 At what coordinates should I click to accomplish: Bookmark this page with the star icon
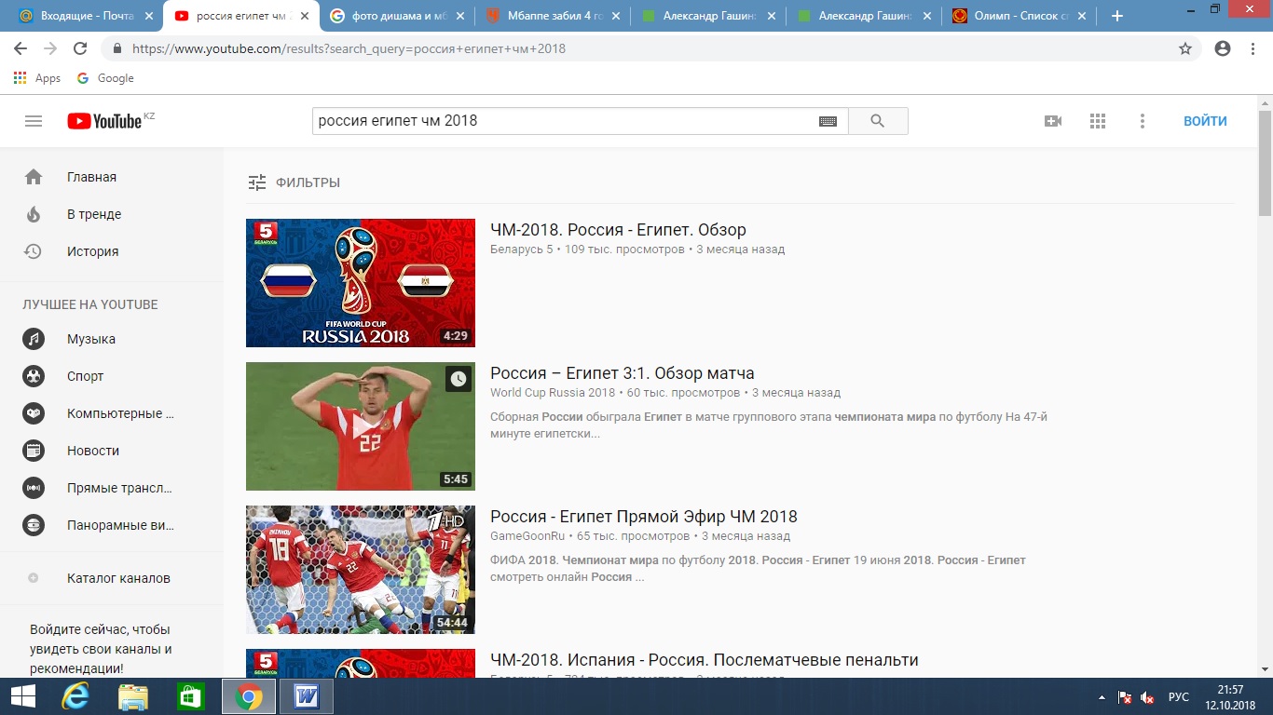(x=1185, y=48)
